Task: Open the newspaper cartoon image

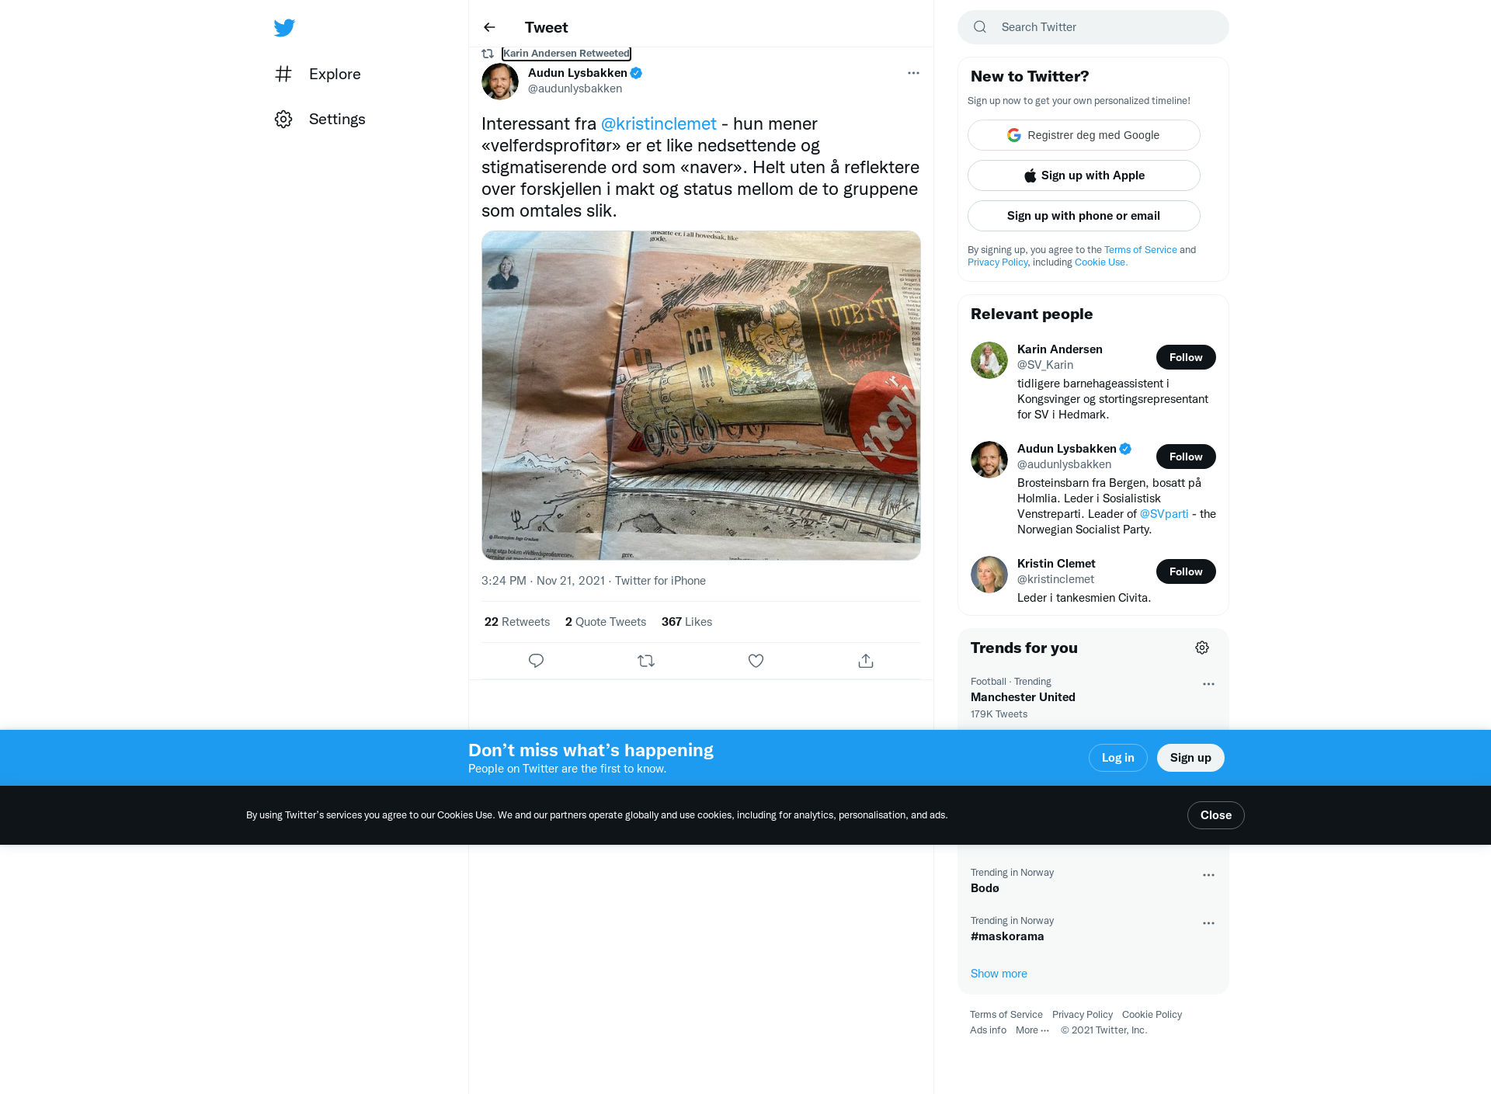Action: click(700, 395)
